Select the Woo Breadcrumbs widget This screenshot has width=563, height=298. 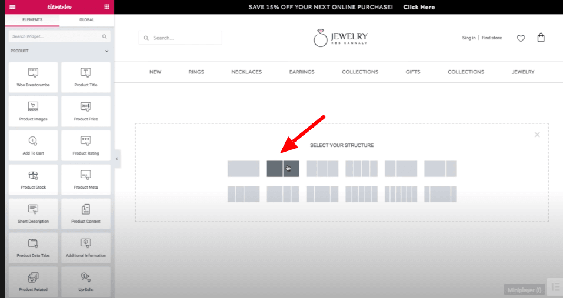tap(33, 77)
